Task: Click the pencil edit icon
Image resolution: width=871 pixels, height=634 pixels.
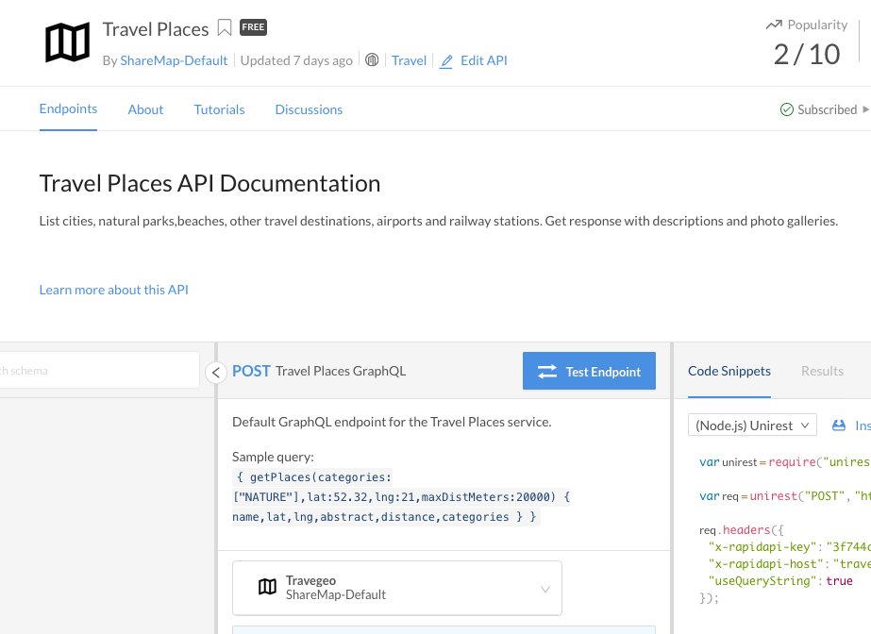Action: click(x=446, y=61)
